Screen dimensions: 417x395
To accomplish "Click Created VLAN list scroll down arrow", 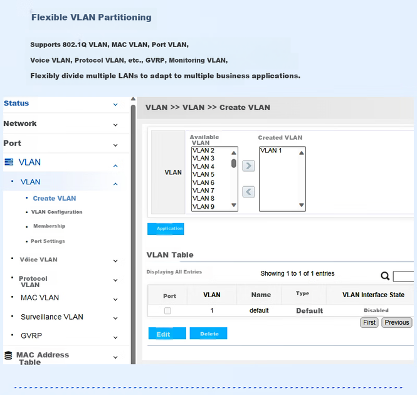I will pos(301,205).
